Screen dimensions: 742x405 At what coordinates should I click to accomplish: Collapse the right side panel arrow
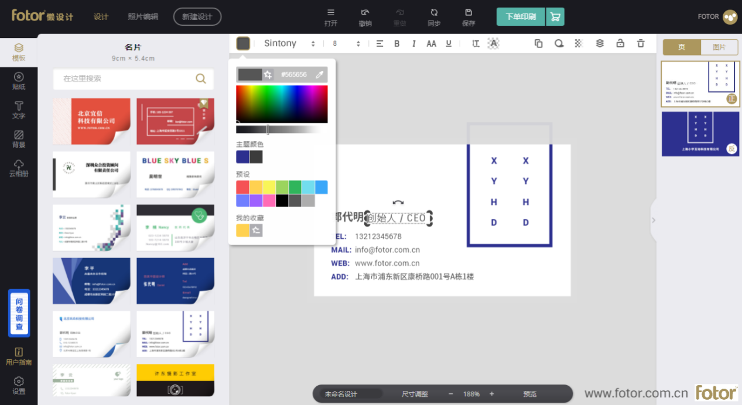pos(654,220)
